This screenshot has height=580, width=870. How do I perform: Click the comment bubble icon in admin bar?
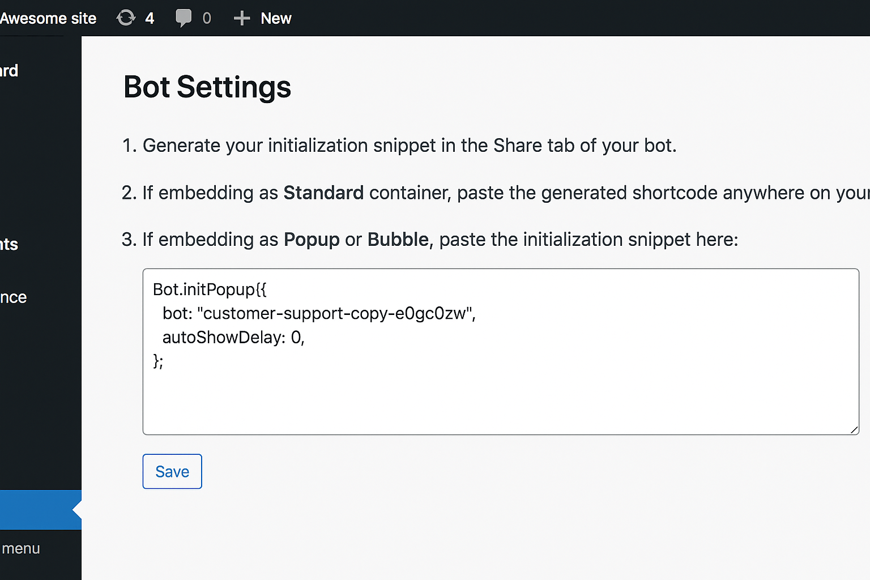(x=184, y=18)
